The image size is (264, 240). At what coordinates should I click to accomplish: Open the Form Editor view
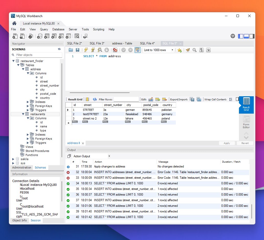click(246, 122)
